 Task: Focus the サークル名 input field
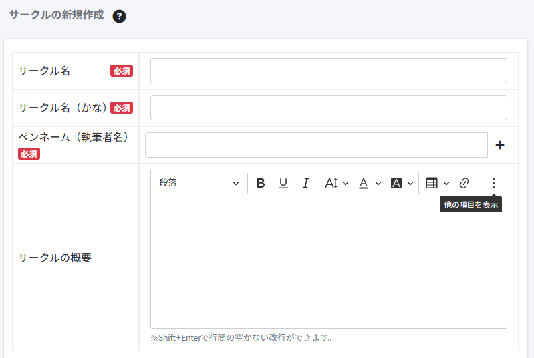pyautogui.click(x=329, y=71)
